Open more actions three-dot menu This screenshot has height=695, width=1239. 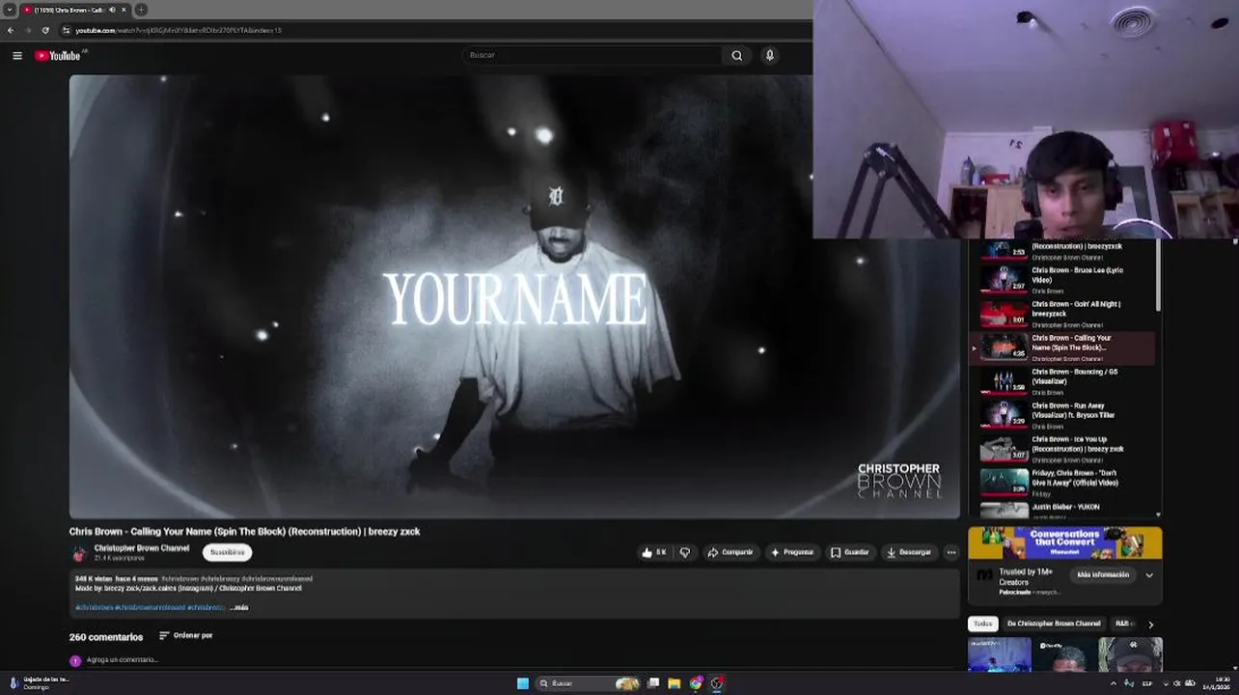(x=951, y=552)
